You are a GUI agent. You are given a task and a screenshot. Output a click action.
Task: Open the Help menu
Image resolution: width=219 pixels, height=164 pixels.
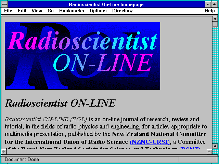coord(210,11)
